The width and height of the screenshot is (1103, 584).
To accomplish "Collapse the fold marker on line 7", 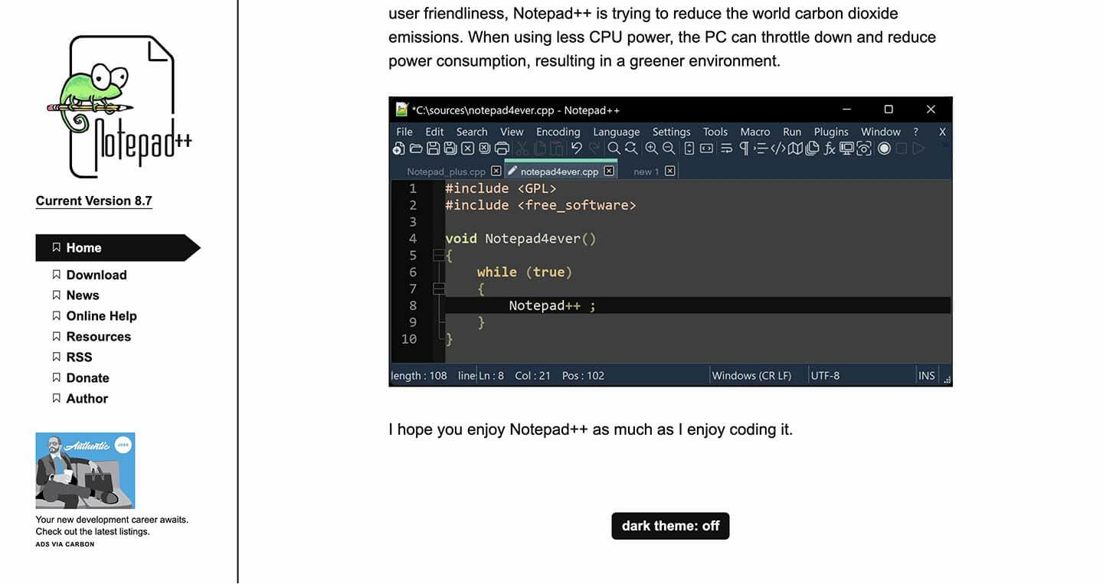I will coord(439,289).
